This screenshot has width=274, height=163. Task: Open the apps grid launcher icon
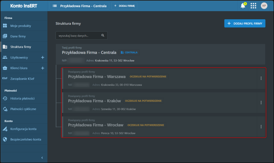(x=254, y=6)
